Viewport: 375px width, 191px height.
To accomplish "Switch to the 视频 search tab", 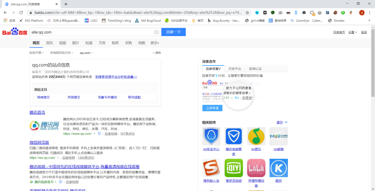I will pyautogui.click(x=62, y=43).
